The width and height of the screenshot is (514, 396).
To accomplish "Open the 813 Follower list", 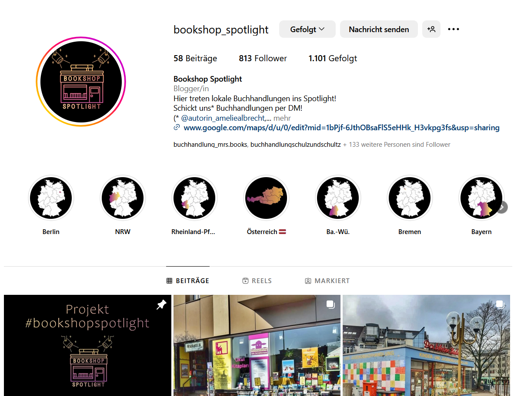I will pos(263,58).
